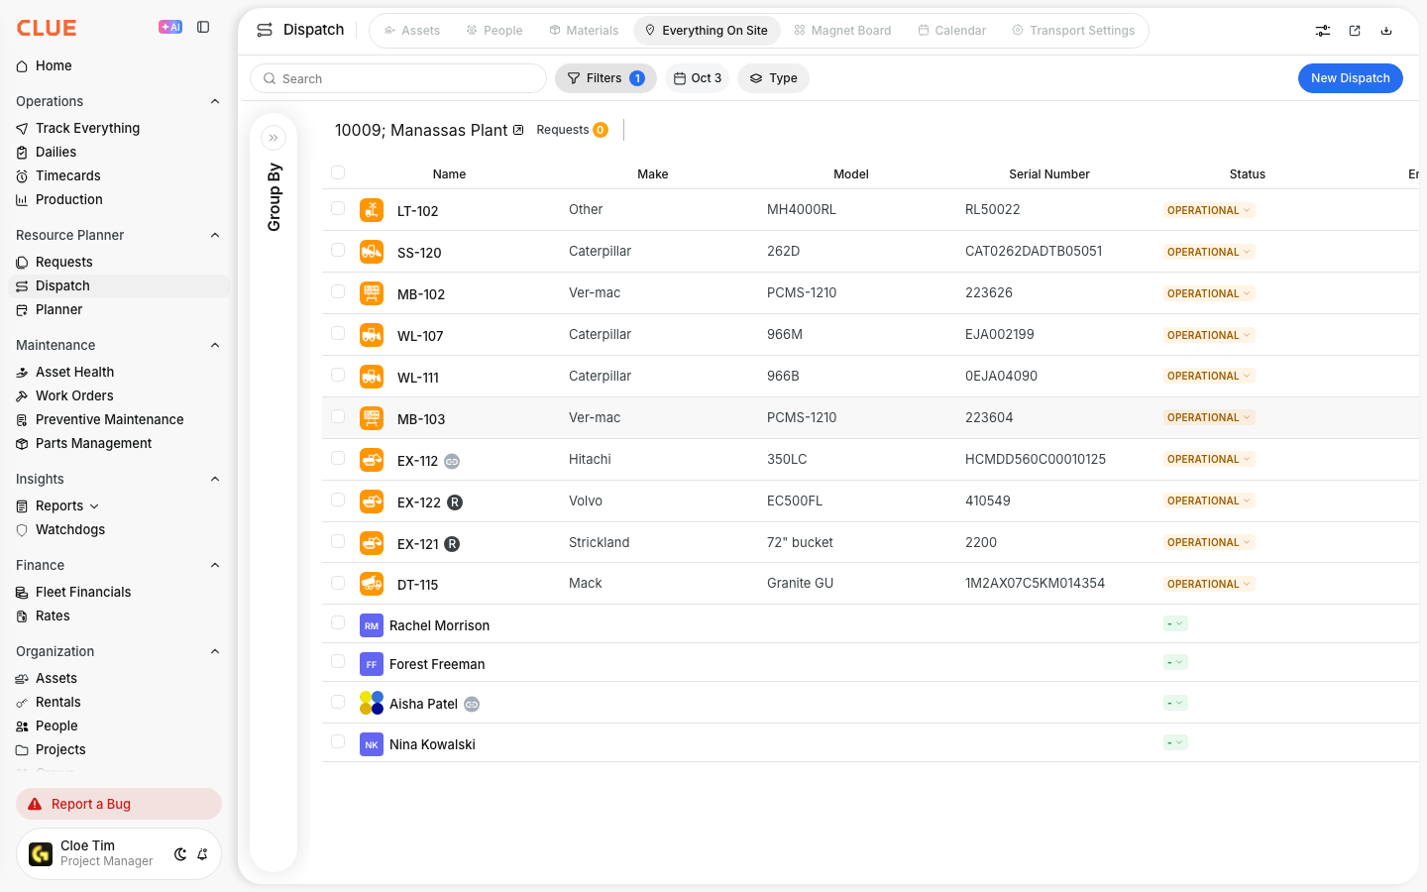Click the MB-102 message board icon
This screenshot has width=1427, height=892.
click(x=372, y=293)
